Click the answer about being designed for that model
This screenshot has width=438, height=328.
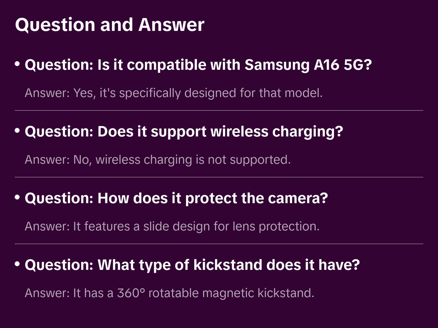pyautogui.click(x=173, y=93)
